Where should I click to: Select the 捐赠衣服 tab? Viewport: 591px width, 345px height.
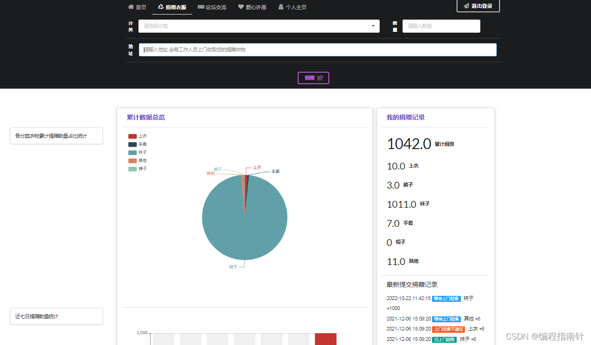click(x=172, y=7)
